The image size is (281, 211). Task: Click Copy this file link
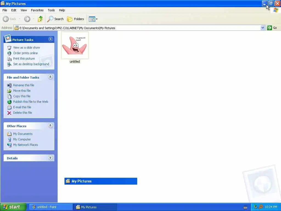click(x=22, y=96)
